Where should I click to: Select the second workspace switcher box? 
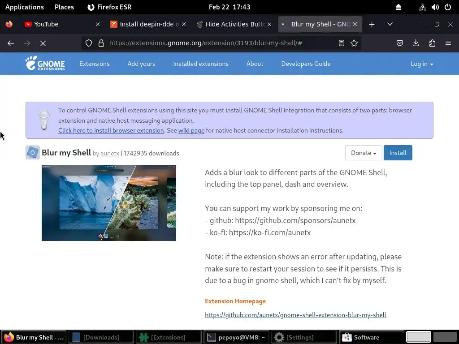(x=445, y=337)
